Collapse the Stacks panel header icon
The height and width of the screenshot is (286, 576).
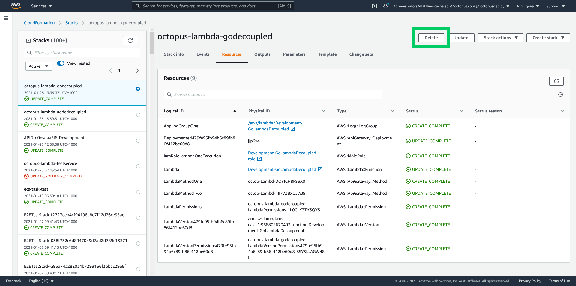click(x=28, y=41)
